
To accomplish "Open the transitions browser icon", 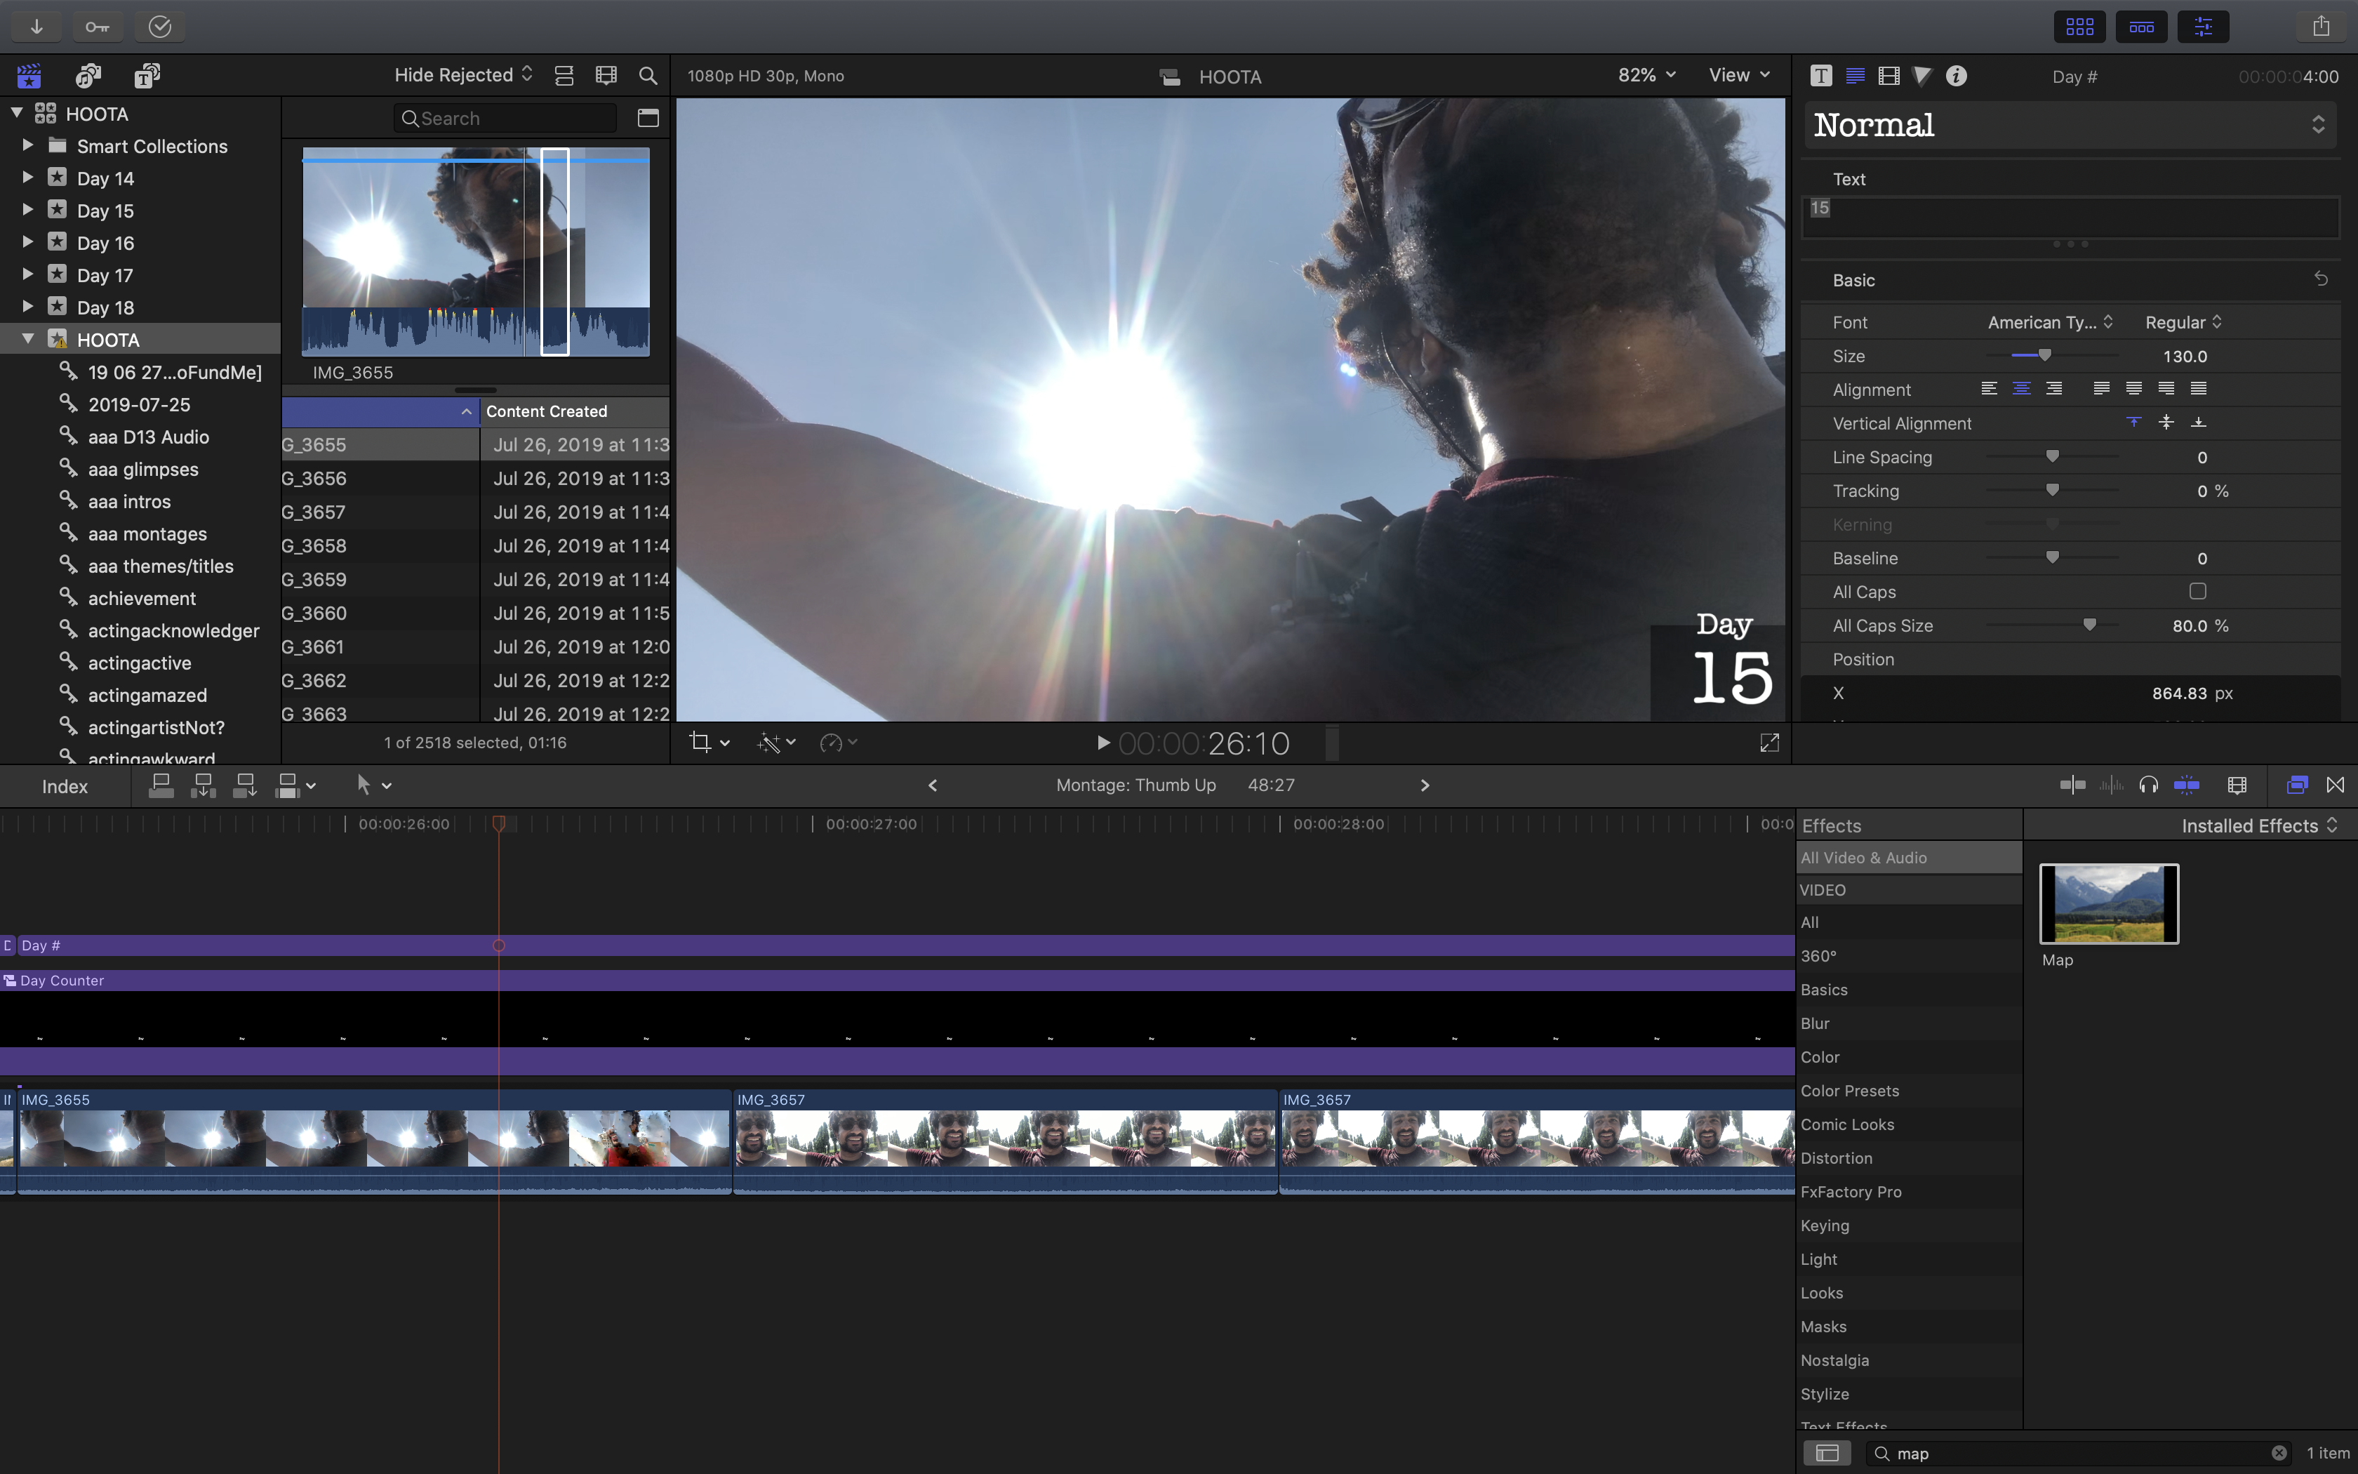I will (x=2336, y=785).
